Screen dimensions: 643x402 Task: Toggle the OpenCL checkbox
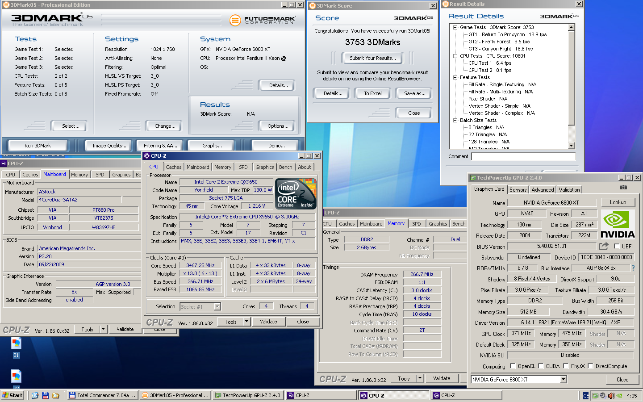pos(512,366)
